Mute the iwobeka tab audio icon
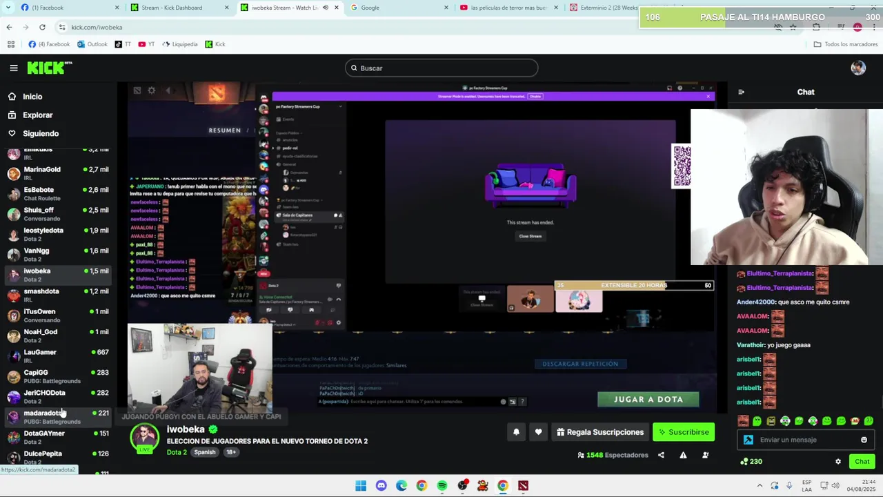 point(325,8)
